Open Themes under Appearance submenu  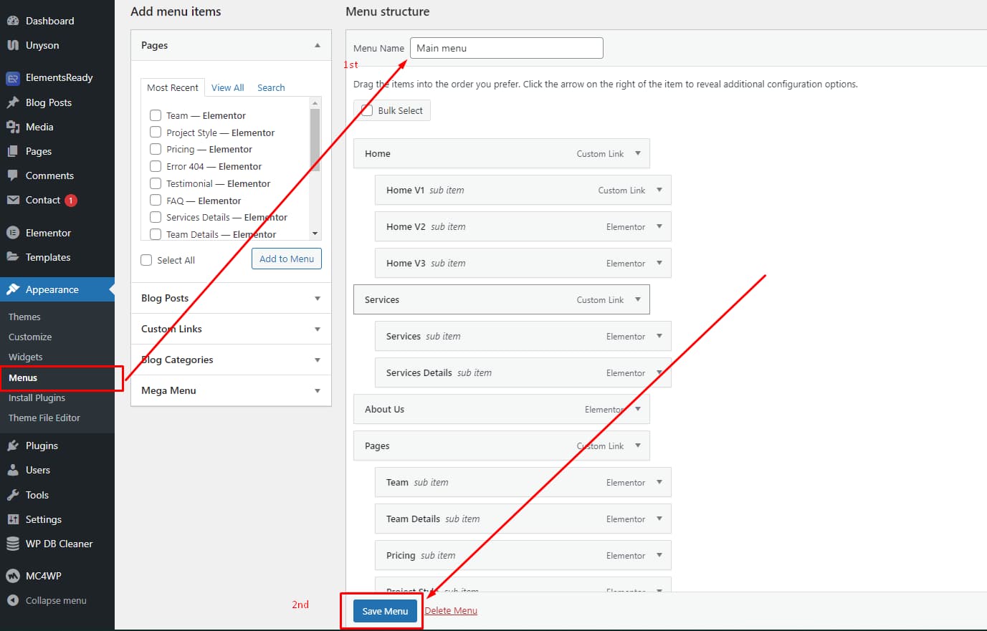pos(24,317)
